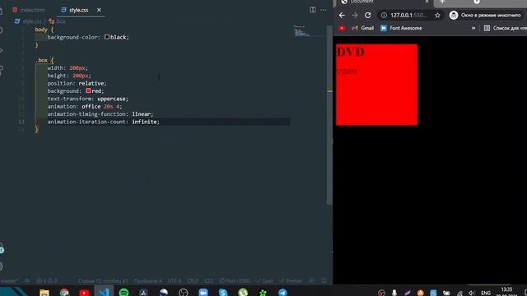Open Spotify from the taskbar
Screen dimensions: 527x296
pyautogui.click(x=124, y=293)
